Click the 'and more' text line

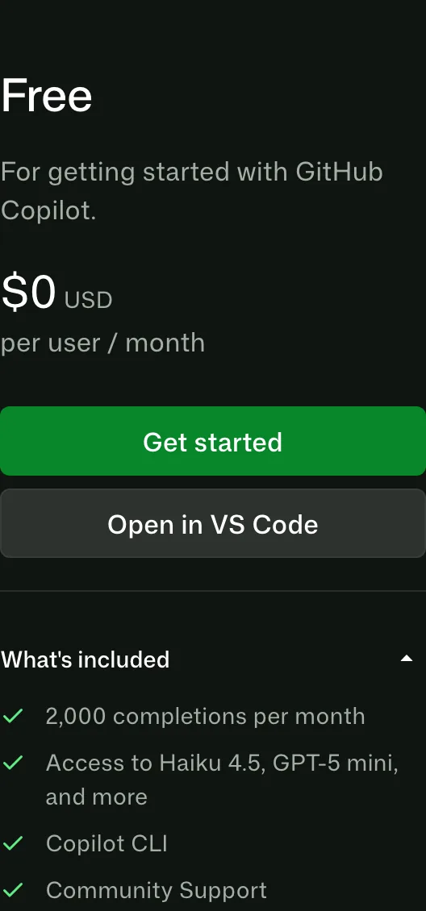click(97, 797)
